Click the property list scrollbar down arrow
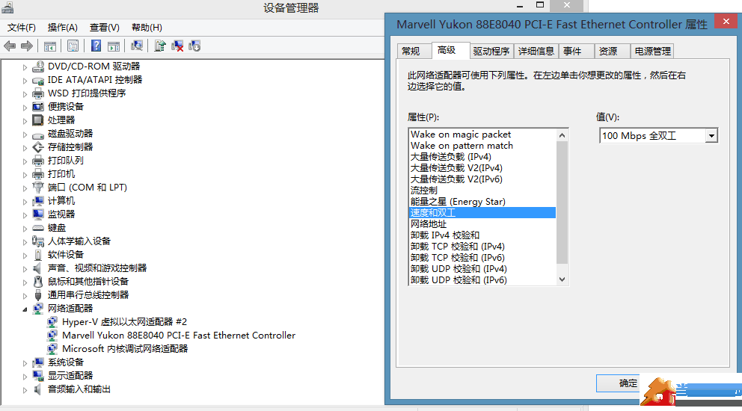 tap(562, 279)
